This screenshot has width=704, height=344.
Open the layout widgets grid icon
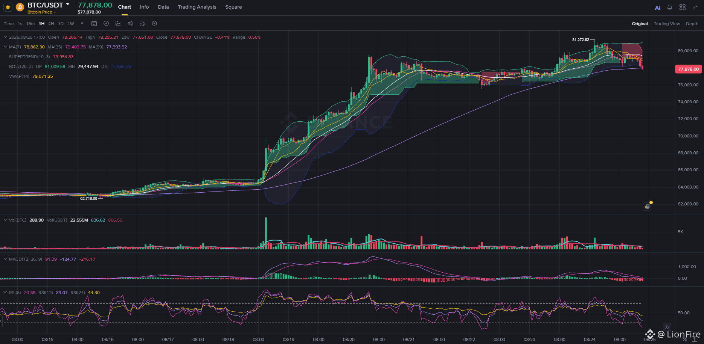(683, 7)
